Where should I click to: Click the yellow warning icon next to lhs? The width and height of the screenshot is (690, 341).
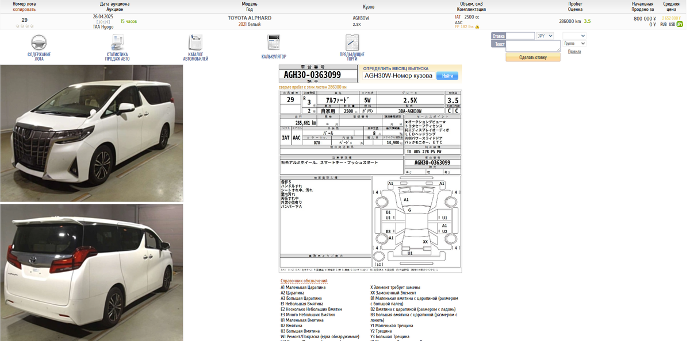(477, 27)
